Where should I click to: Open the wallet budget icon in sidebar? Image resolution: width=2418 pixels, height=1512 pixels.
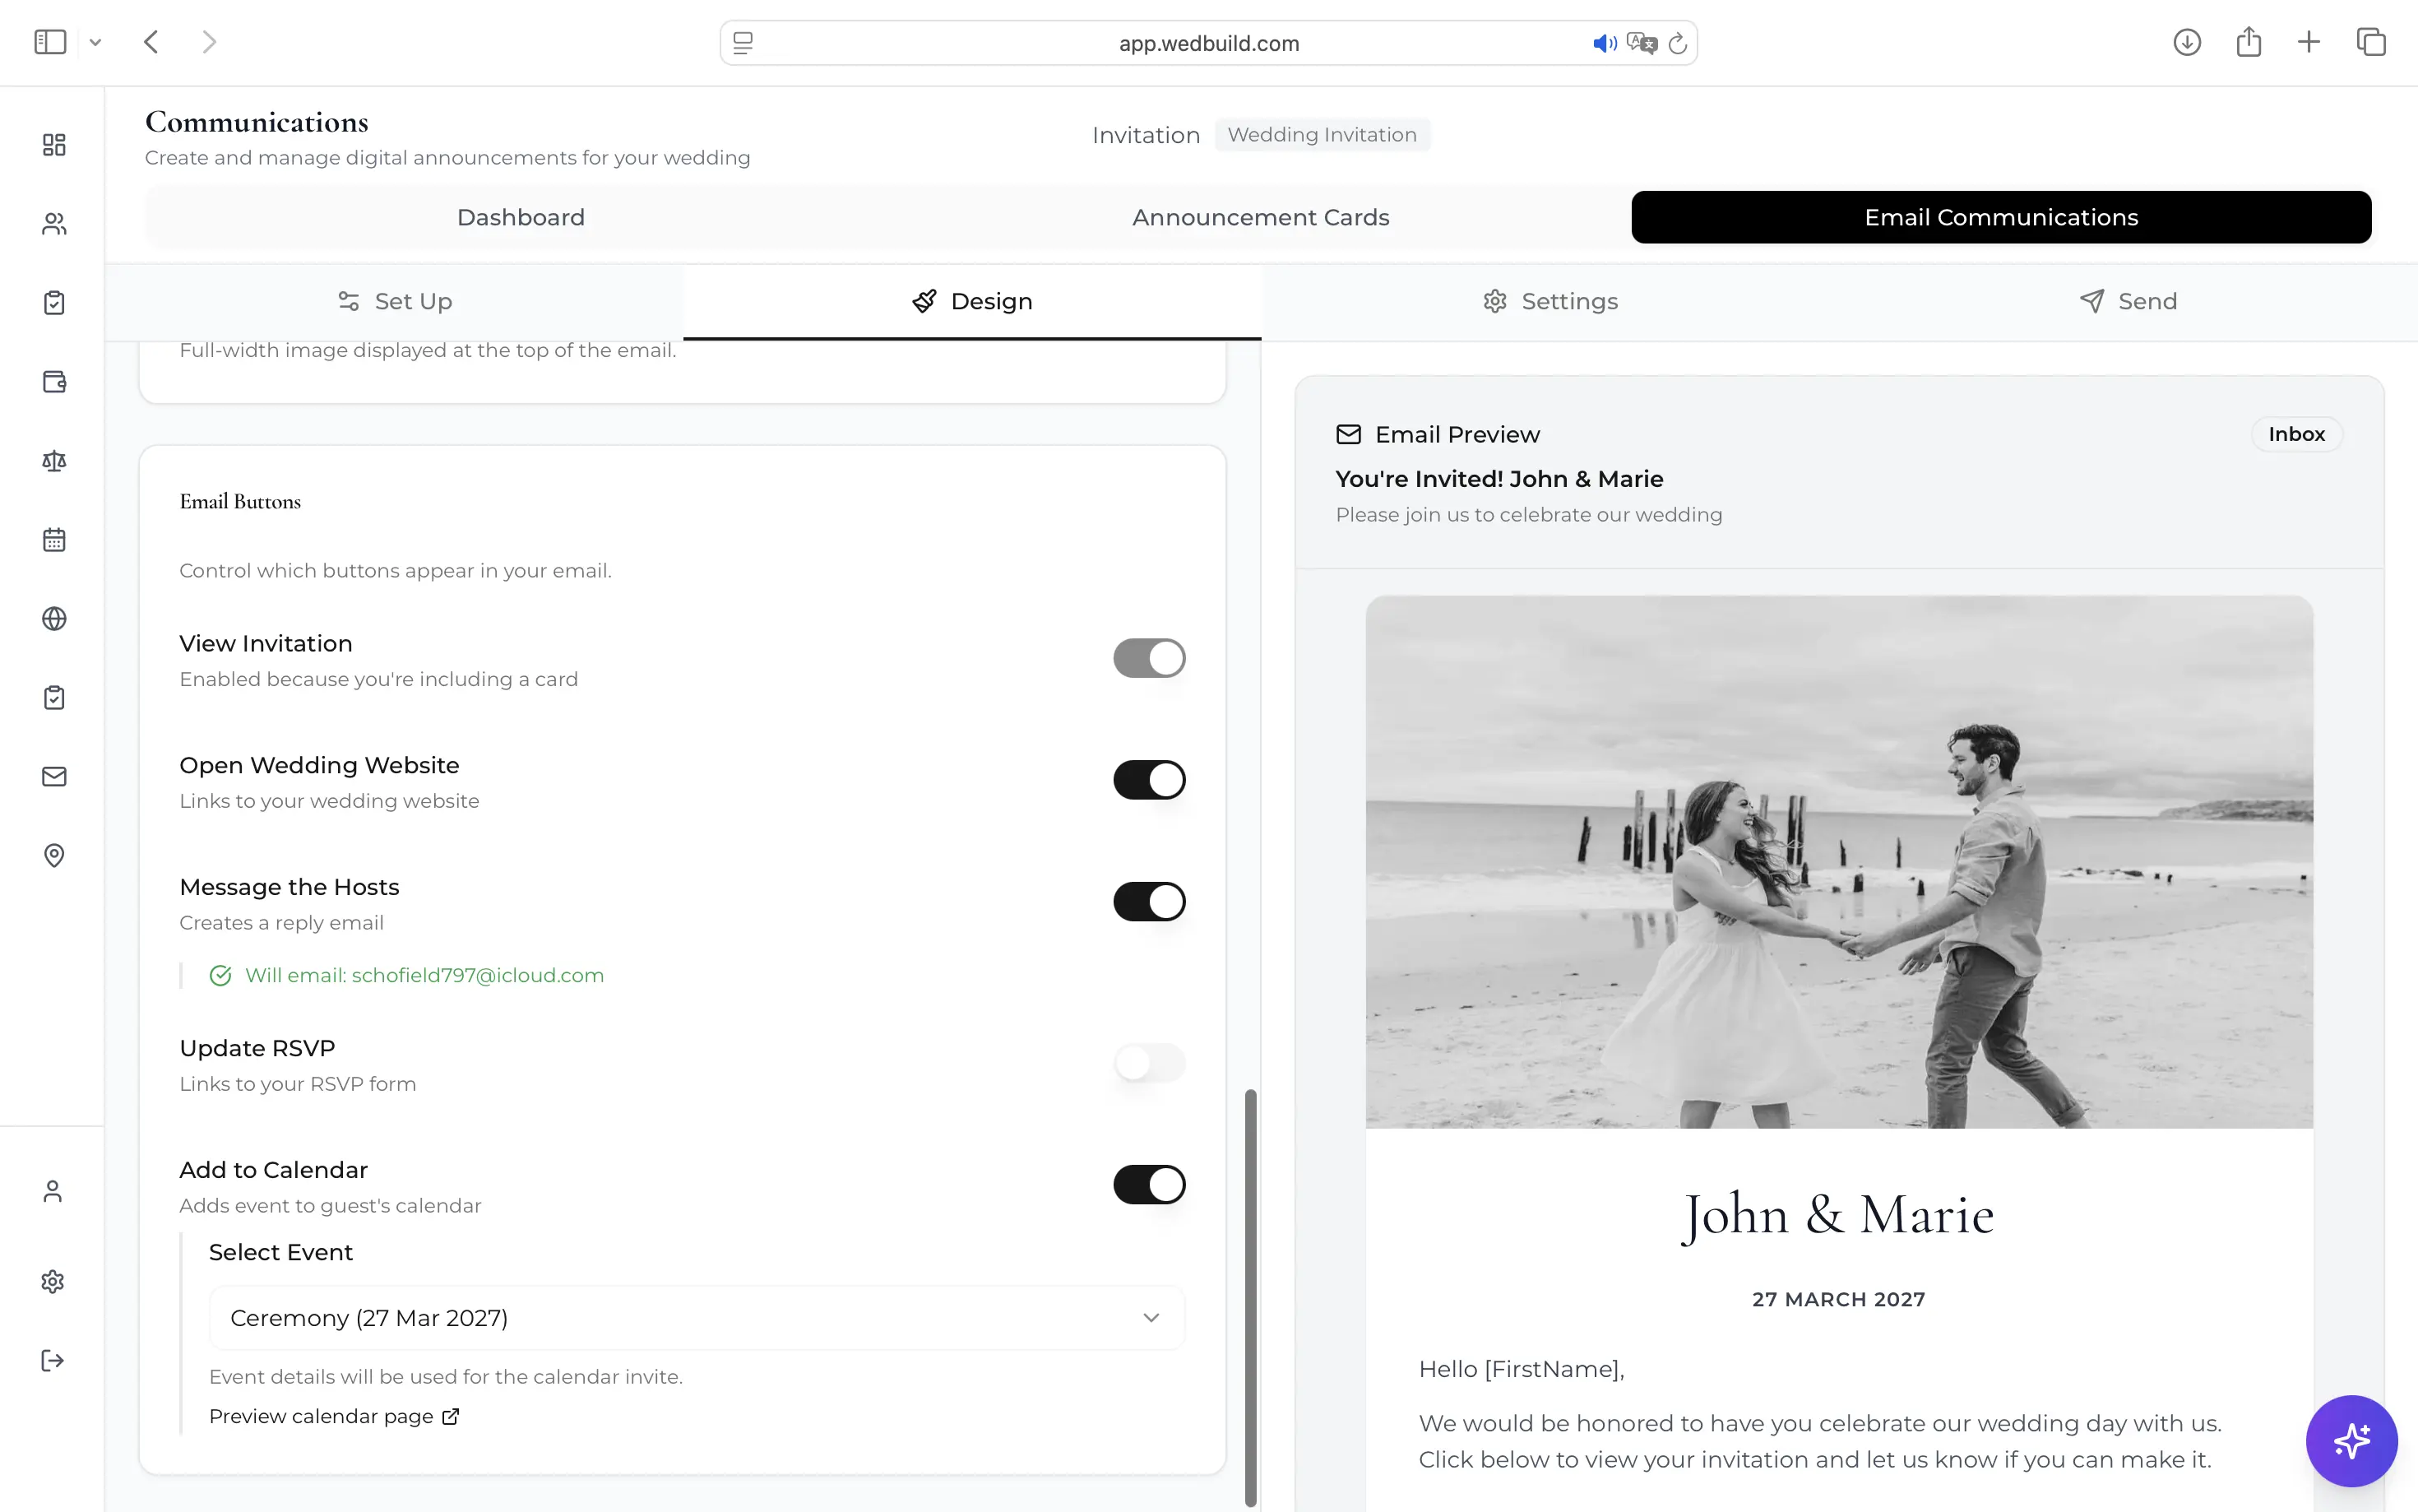pyautogui.click(x=54, y=382)
